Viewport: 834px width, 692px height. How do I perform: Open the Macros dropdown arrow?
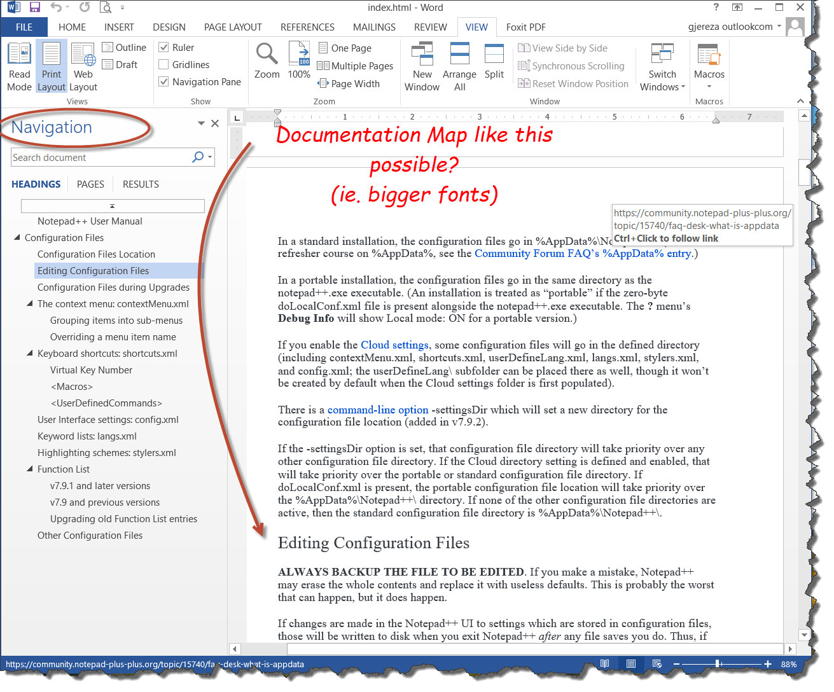pos(709,86)
